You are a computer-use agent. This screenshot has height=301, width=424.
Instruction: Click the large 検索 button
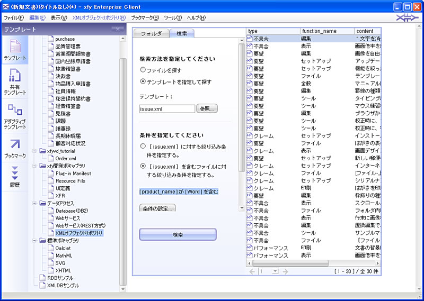tap(178, 234)
